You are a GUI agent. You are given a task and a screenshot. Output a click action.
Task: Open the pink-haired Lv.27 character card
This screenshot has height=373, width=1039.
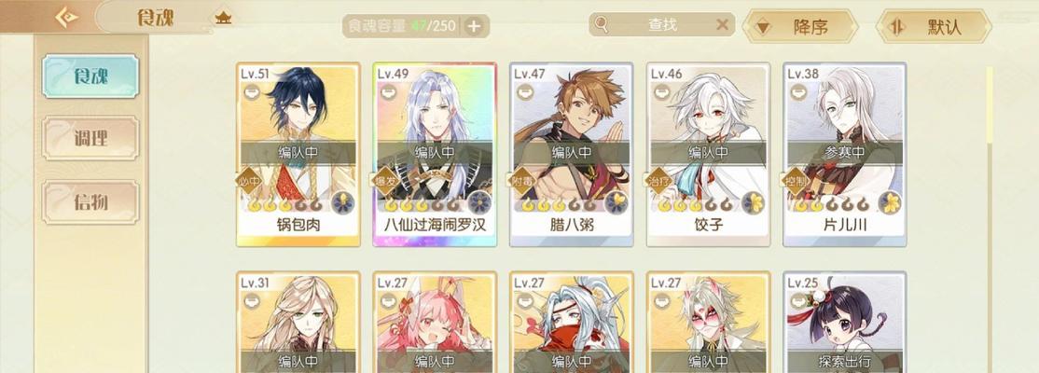[435, 322]
